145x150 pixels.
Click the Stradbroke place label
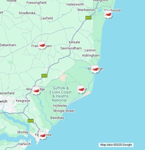27,13
